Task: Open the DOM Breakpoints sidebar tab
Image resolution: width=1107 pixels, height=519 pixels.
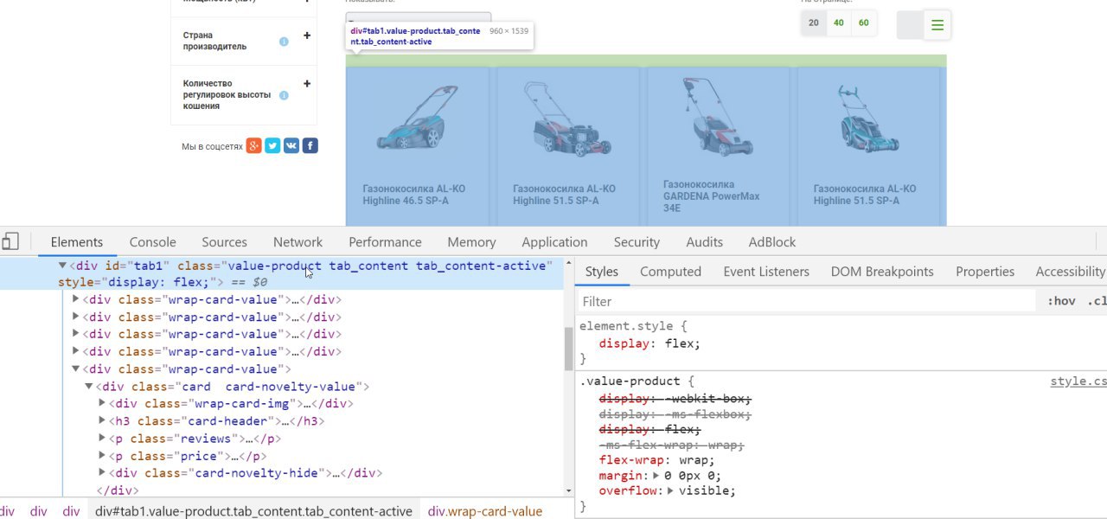Action: tap(882, 272)
